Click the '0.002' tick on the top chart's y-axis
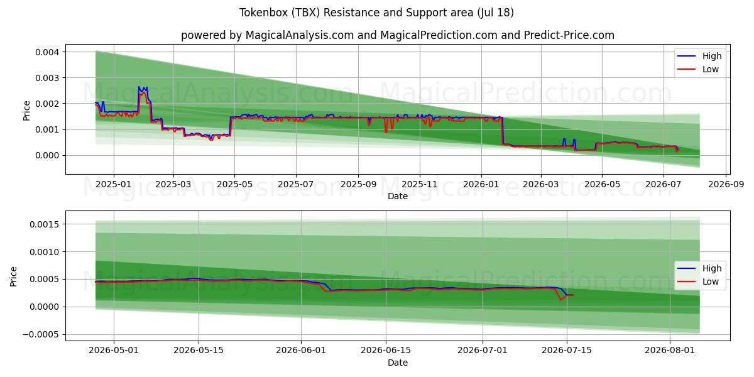 pos(48,104)
